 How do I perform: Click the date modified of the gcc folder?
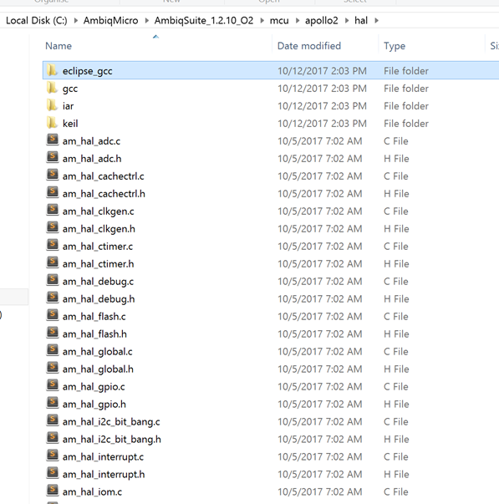[322, 89]
